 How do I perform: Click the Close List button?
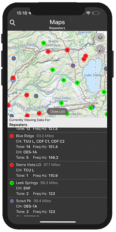pos(57,111)
